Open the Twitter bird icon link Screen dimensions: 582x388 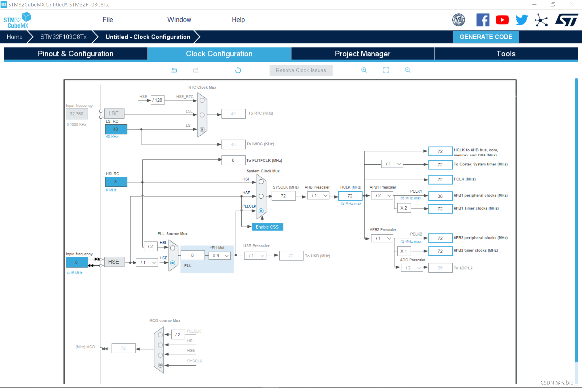click(x=522, y=20)
